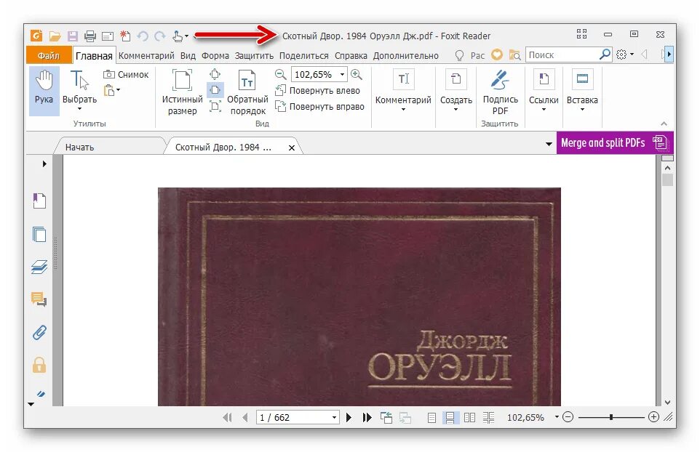This screenshot has height=452, width=700.
Task: Zoom out with ribbon magnifier minus
Action: (280, 74)
